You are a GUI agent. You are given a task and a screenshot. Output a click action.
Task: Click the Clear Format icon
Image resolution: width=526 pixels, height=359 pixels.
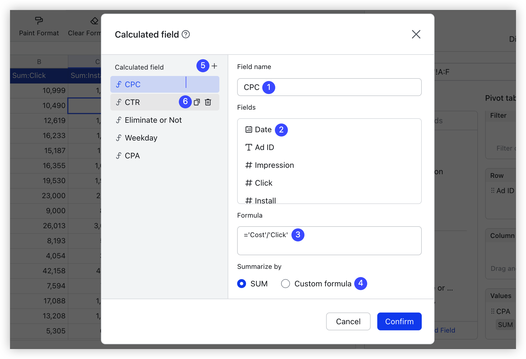tap(94, 21)
